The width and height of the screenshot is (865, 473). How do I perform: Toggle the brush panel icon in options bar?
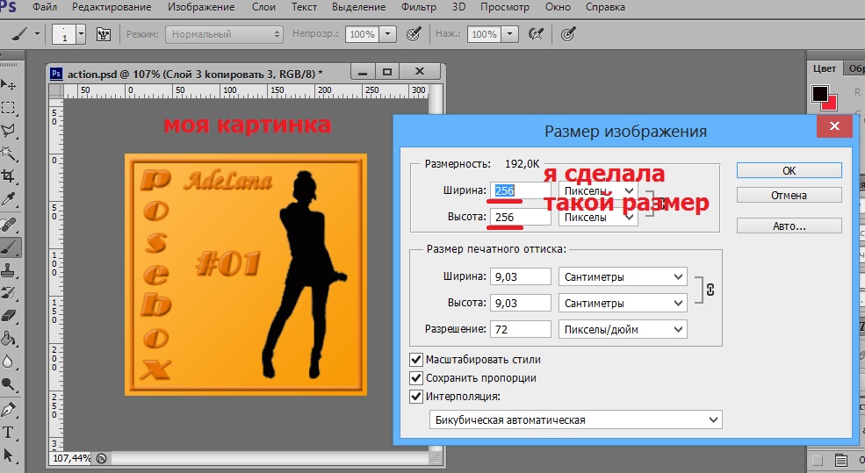(104, 34)
